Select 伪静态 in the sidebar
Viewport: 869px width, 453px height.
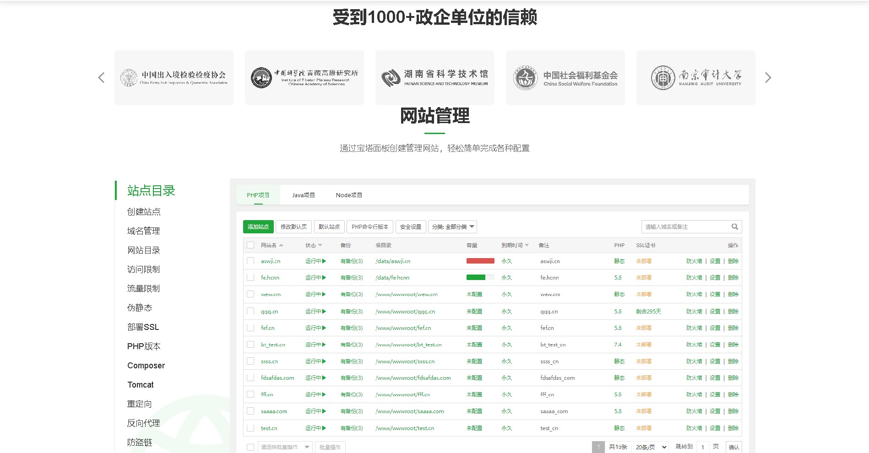pyautogui.click(x=140, y=308)
